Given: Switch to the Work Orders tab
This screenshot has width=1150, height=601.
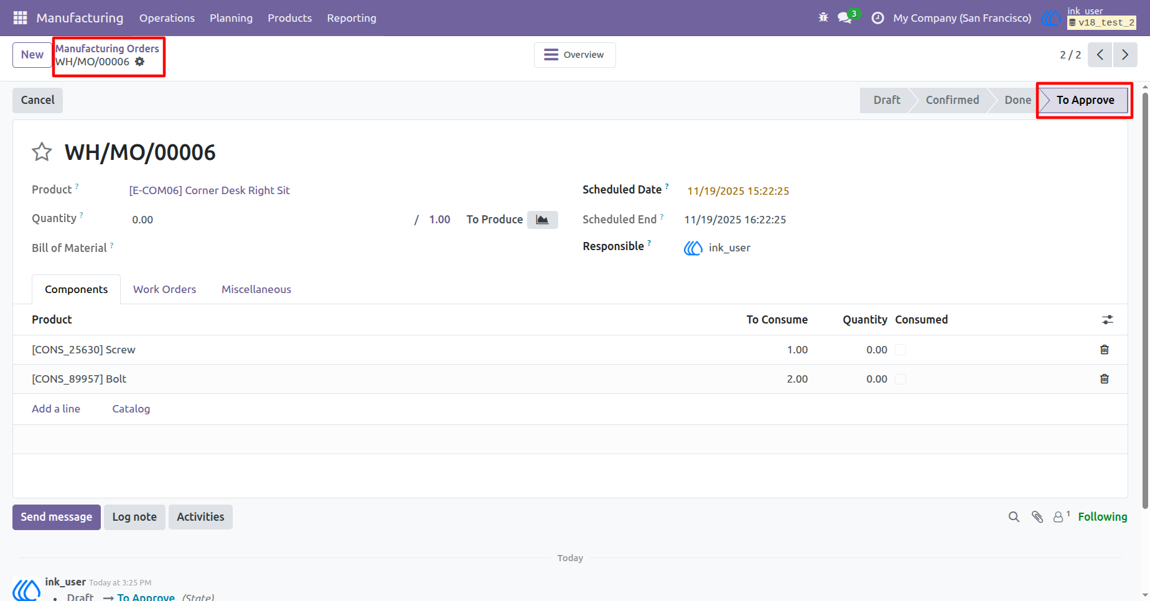Looking at the screenshot, I should coord(164,289).
